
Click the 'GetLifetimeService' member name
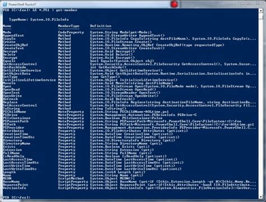(x=22, y=71)
